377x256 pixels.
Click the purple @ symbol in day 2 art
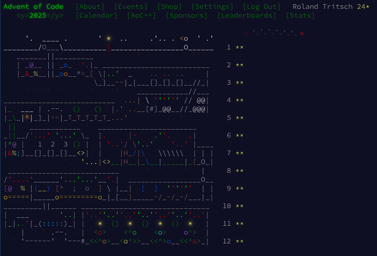pos(31,65)
